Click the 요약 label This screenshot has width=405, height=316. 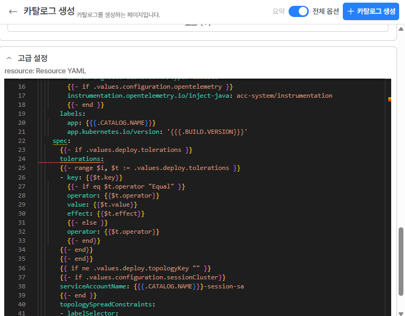pos(279,11)
